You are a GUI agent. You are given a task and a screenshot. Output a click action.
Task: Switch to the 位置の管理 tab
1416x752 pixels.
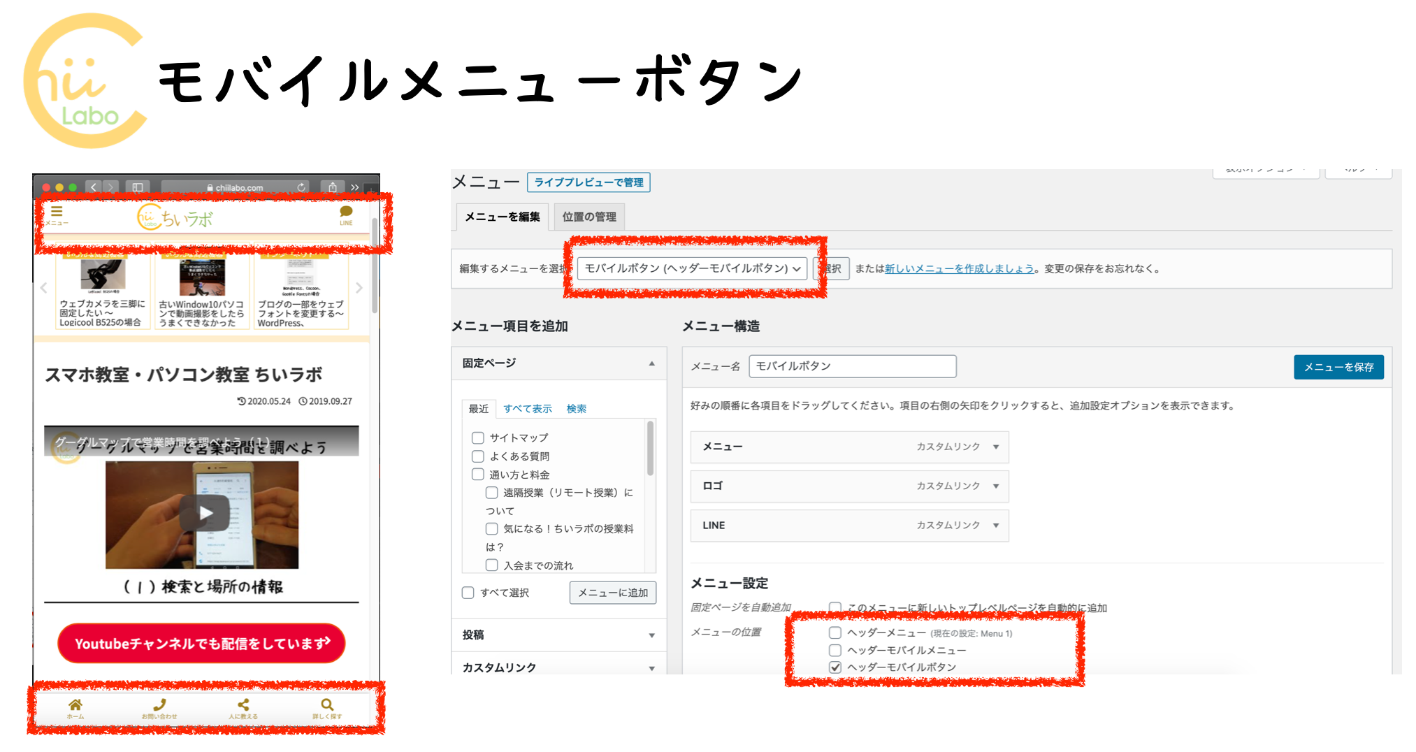(588, 217)
